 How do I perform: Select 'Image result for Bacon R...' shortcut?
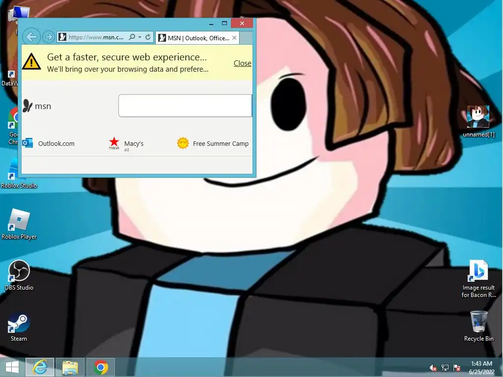coord(478,279)
